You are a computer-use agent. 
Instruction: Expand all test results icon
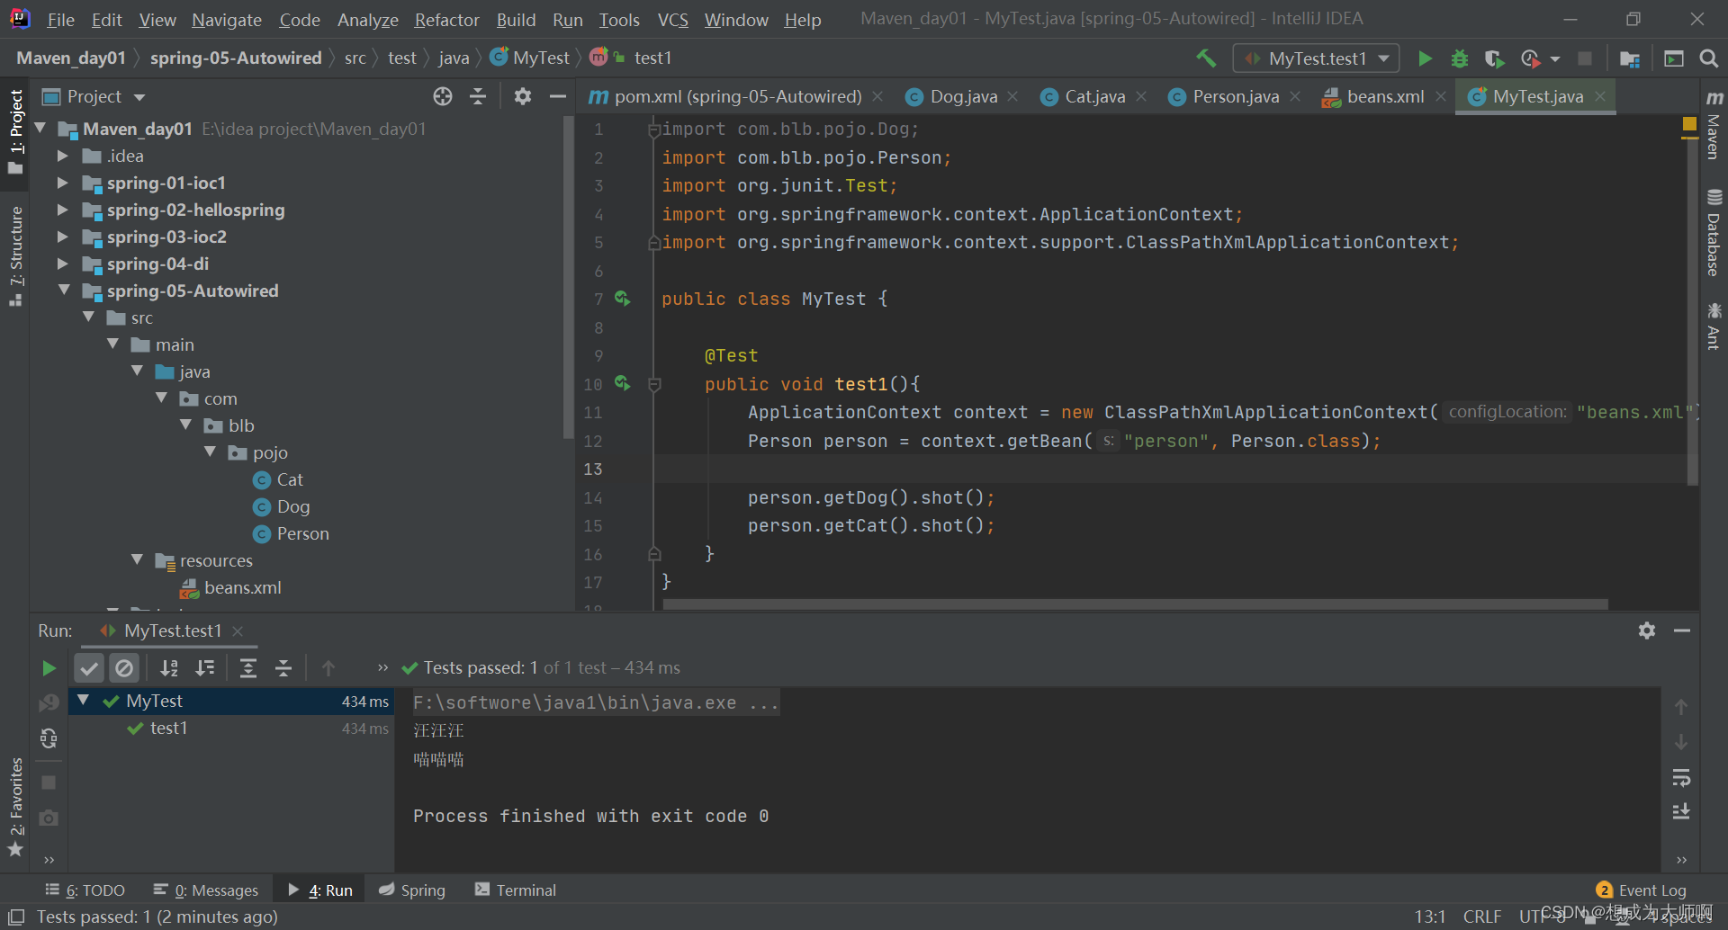247,668
